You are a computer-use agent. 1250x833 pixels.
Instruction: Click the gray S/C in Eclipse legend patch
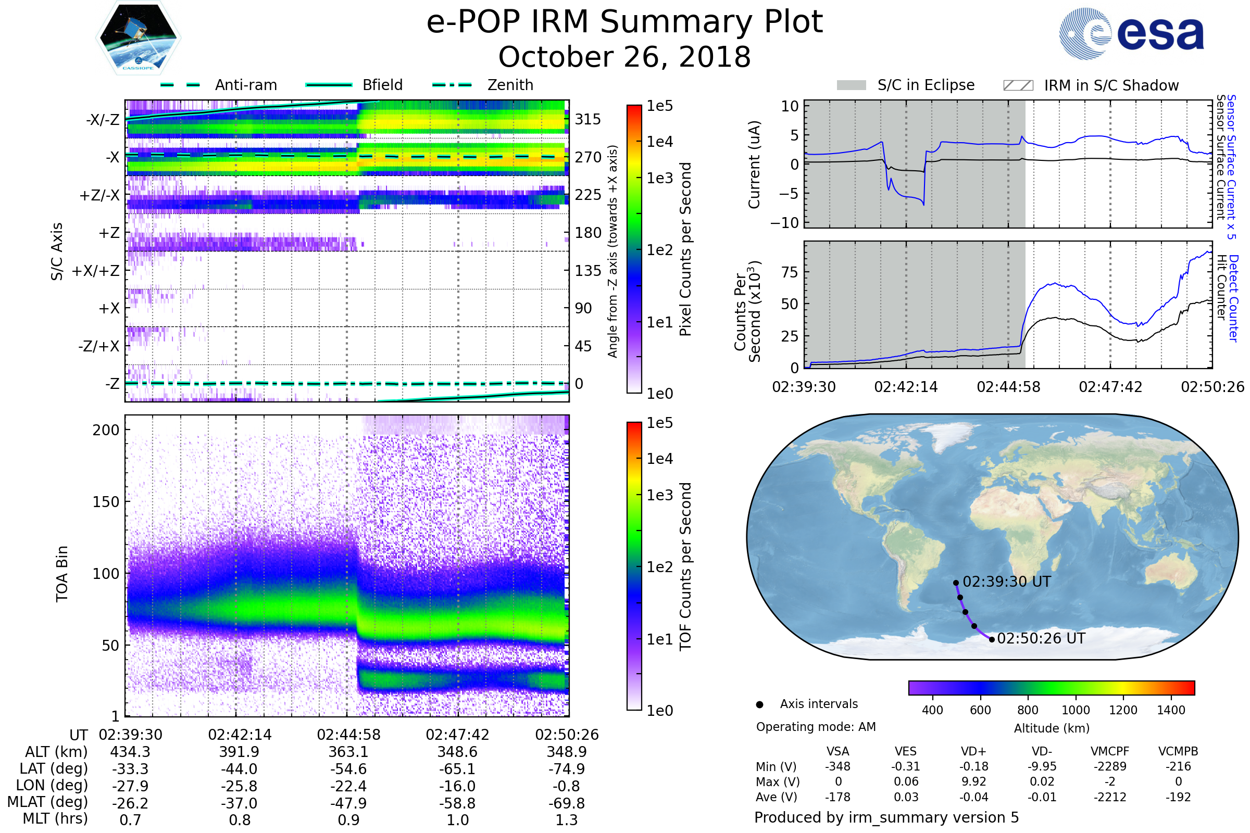(851, 85)
